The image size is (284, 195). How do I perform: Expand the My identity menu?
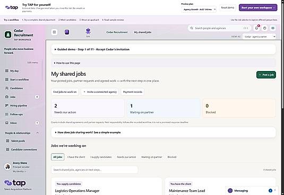tap(19, 171)
